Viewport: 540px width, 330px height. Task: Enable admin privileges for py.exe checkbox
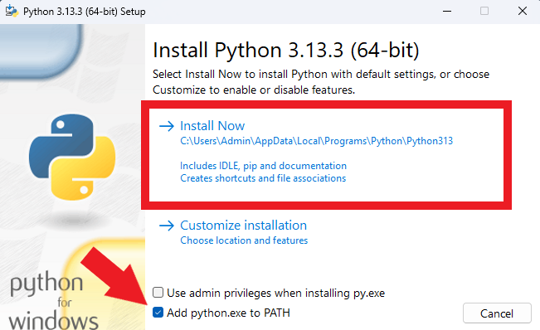pyautogui.click(x=158, y=293)
